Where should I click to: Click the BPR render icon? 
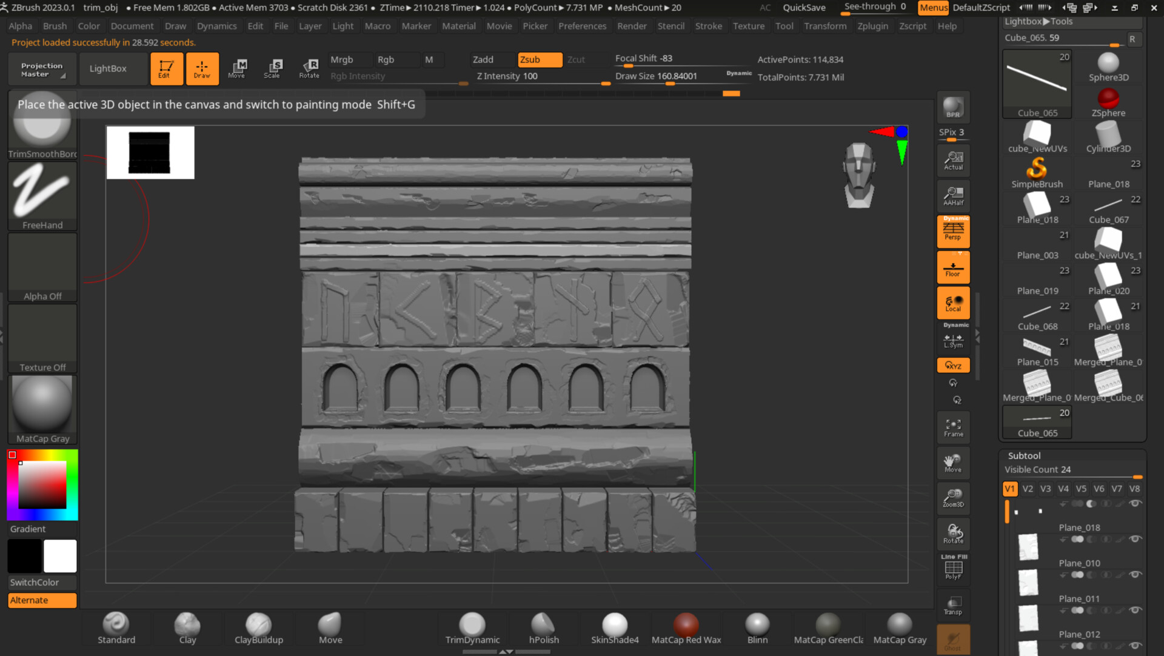(953, 107)
